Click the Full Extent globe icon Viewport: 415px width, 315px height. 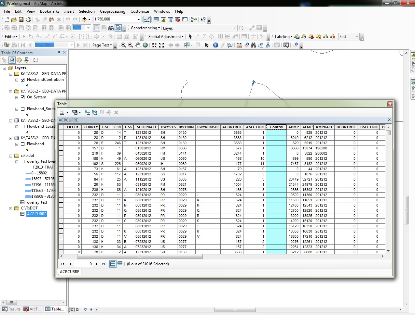click(145, 45)
